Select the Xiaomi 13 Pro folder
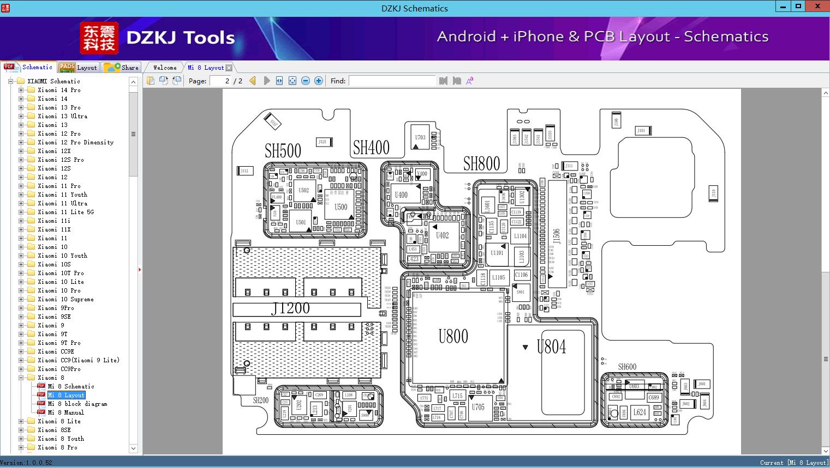Viewport: 830px width, 468px height. (59, 107)
